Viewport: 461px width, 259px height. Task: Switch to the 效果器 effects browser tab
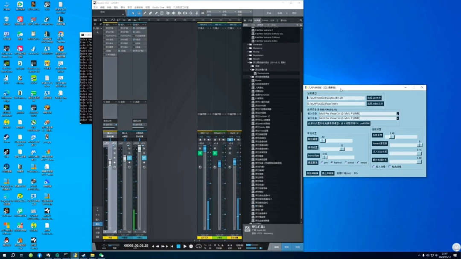coord(257,20)
